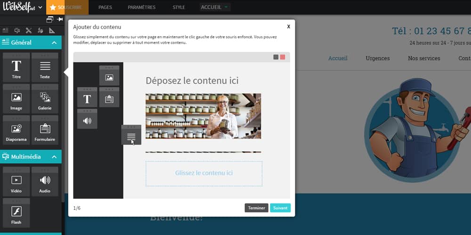Select the Diaporama content block
This screenshot has width=471, height=235.
[16, 130]
